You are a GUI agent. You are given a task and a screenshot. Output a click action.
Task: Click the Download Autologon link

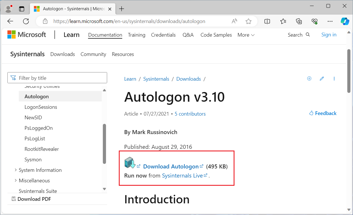click(x=171, y=166)
